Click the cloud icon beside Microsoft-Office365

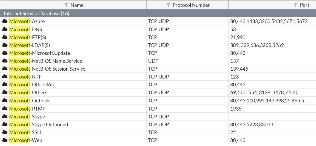click(5, 84)
